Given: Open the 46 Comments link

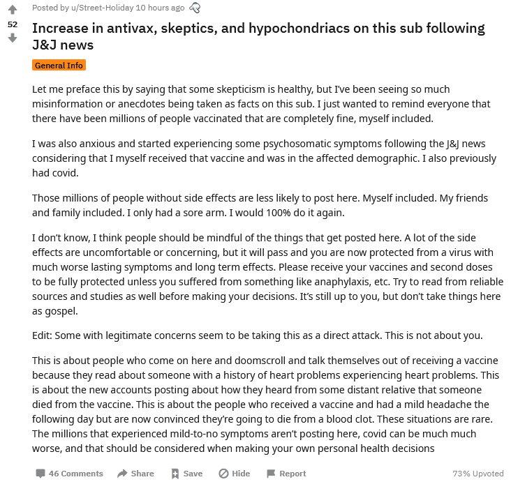Looking at the screenshot, I should click(x=76, y=474).
